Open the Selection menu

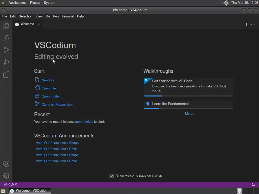click(x=26, y=16)
